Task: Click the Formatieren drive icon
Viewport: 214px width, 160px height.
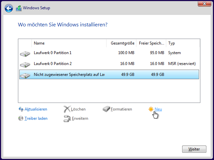Action: click(106, 109)
